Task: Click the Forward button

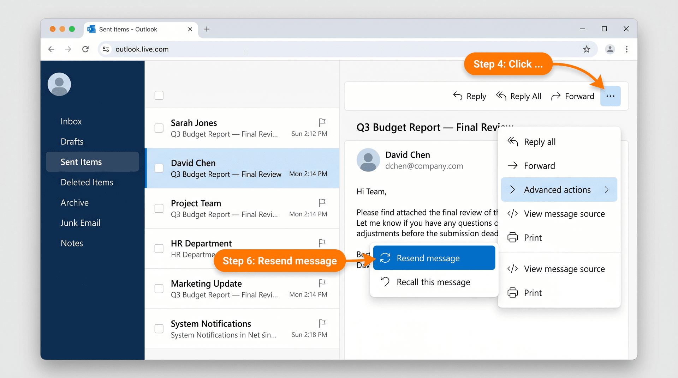Action: pos(573,96)
